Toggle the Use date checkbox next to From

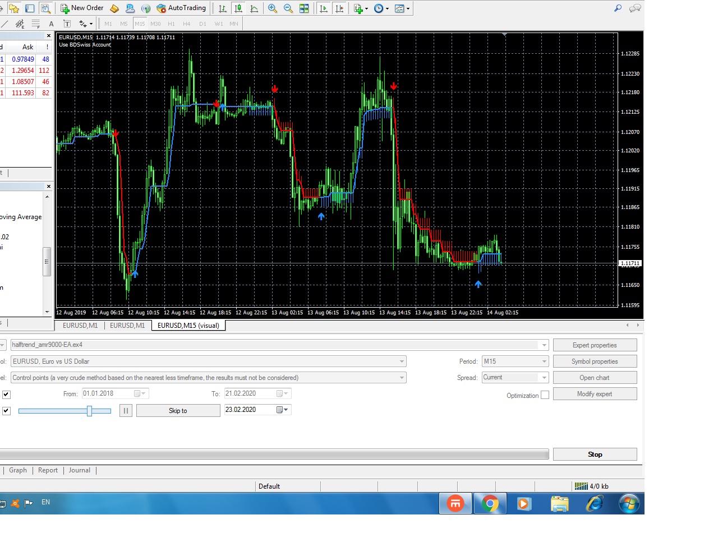click(x=6, y=395)
